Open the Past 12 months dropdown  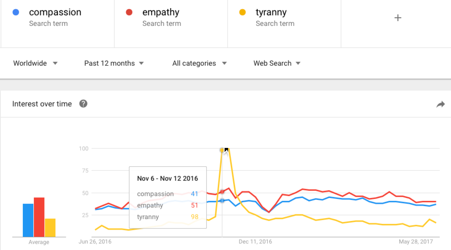(114, 63)
